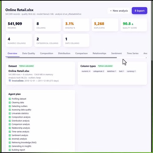Click the Export button
This screenshot has width=153, height=153.
(139, 11)
